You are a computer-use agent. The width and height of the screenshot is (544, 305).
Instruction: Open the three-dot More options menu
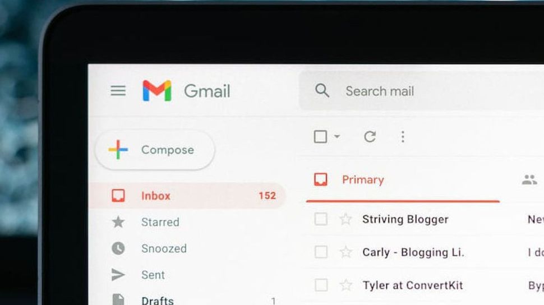[x=403, y=137]
